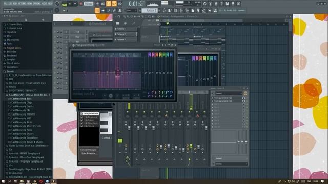Click the gear icon of the Fruity parametric EQ 2 window
This screenshot has height=184, width=328.
(x=73, y=45)
